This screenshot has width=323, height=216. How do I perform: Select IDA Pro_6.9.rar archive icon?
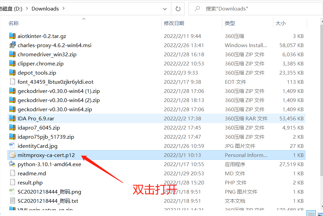[x=13, y=118]
